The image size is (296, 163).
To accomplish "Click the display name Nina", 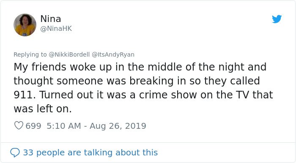I will 51,19.
